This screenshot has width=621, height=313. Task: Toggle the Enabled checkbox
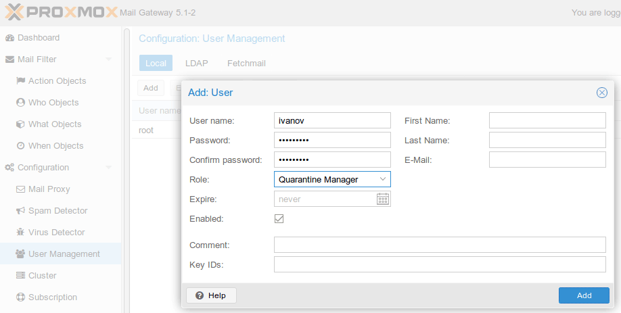click(x=279, y=219)
